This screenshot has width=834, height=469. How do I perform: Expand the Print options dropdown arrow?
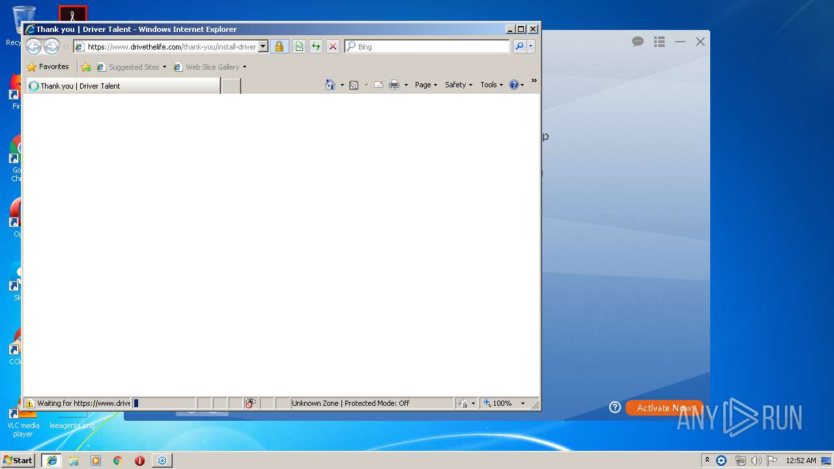click(406, 85)
